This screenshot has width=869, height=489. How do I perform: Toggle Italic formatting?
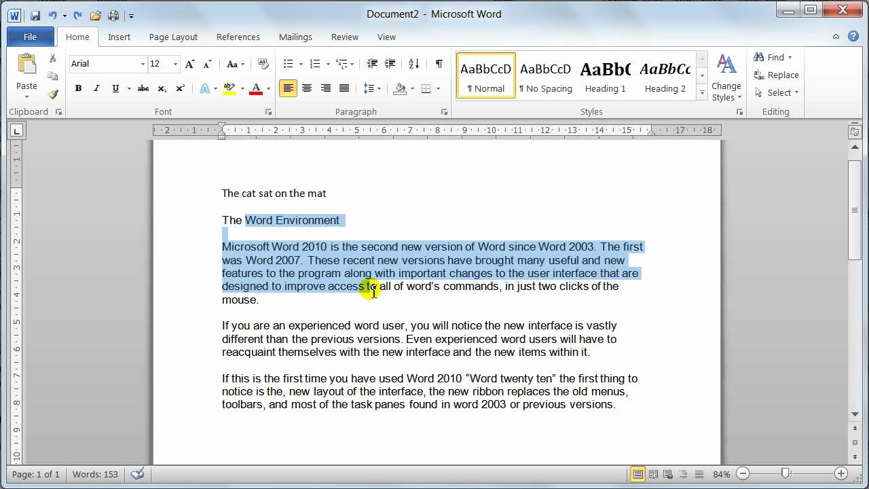[x=96, y=88]
